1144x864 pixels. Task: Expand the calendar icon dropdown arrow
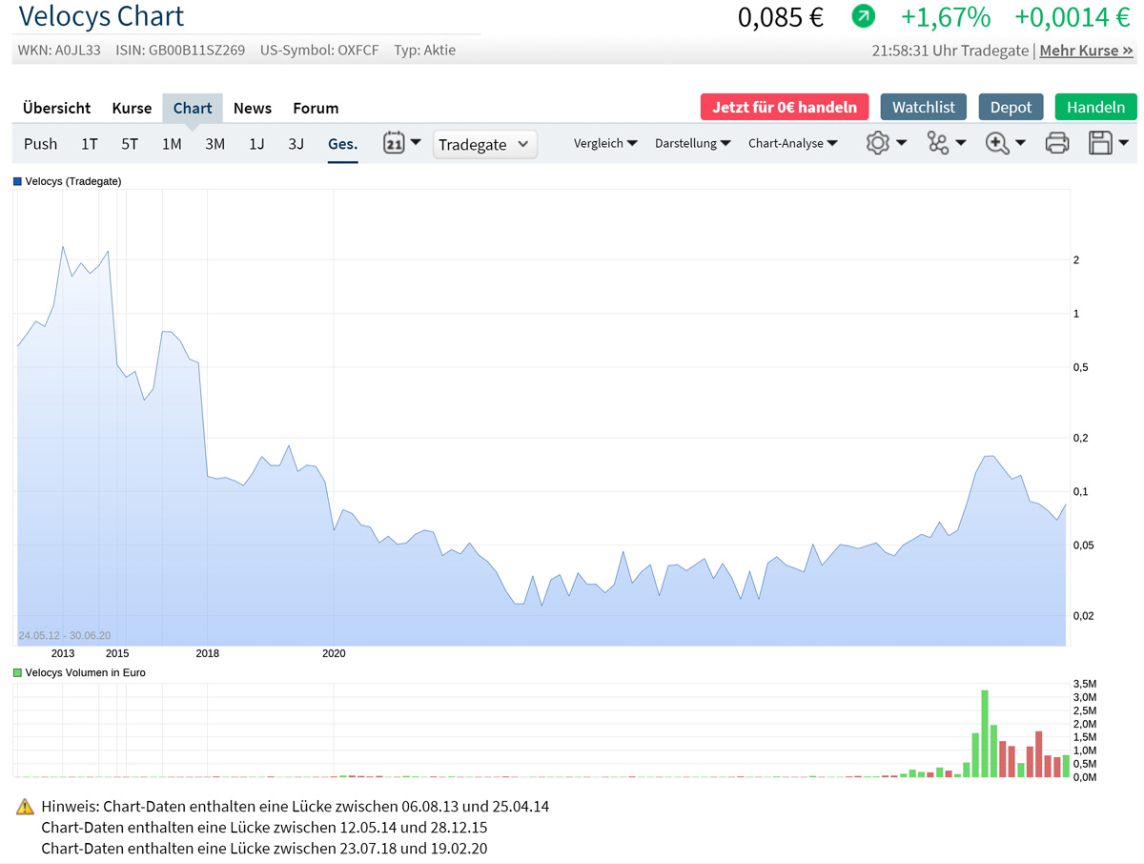coord(416,143)
